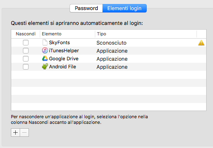
Task: Click the Google Drive triangle icon
Action: tap(45, 58)
